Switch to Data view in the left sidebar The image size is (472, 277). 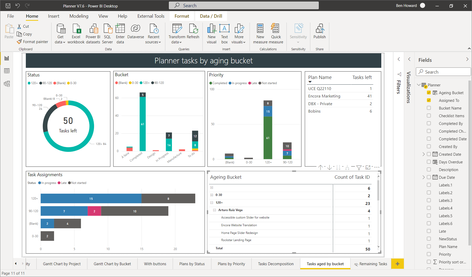tap(7, 71)
